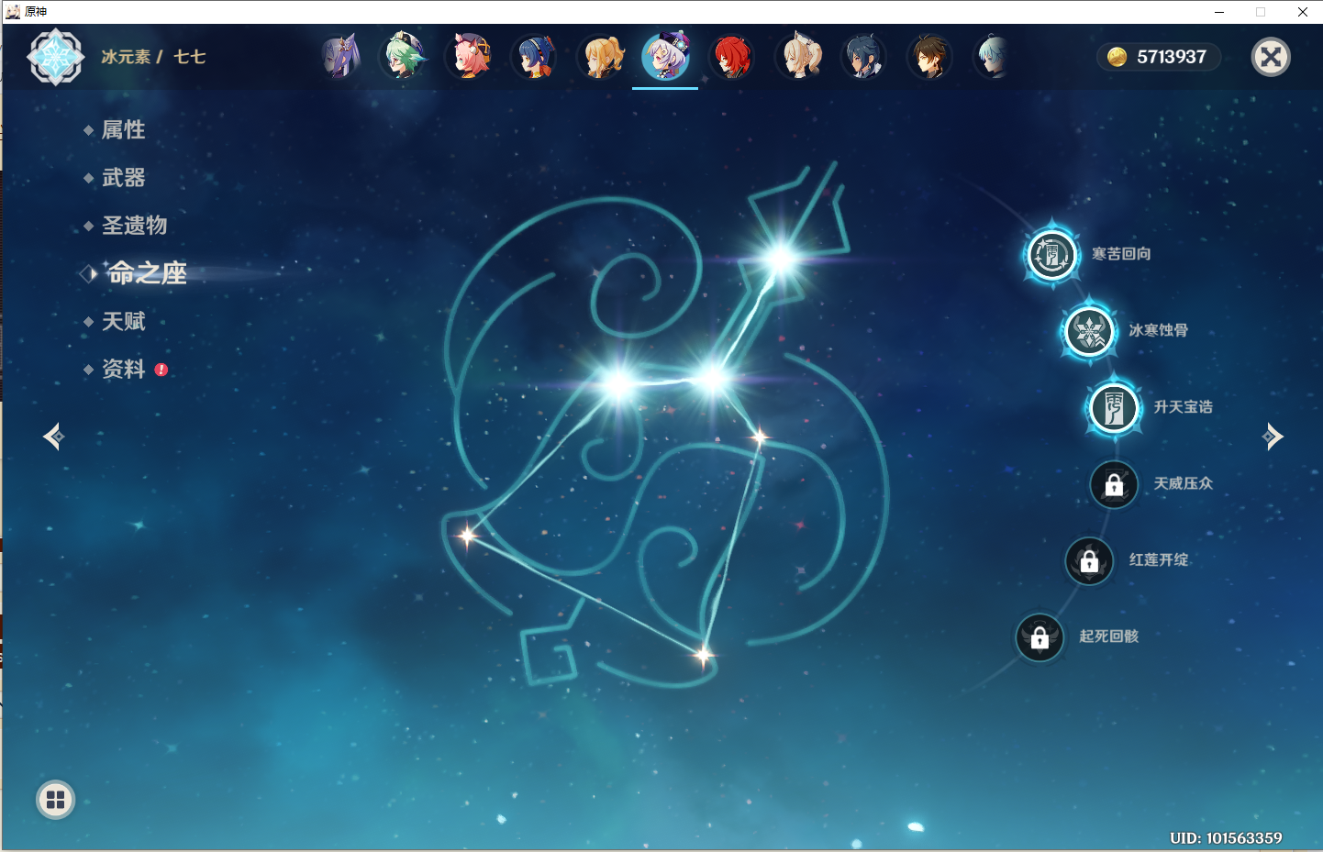
Task: Go to previous character with left arrow
Action: [x=54, y=437]
